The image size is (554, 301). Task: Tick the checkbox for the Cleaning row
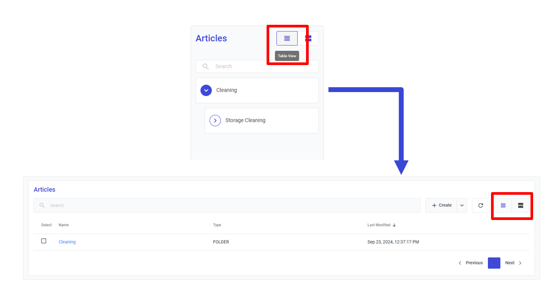point(43,241)
